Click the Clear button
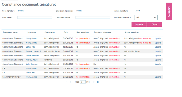This screenshot has width=182, height=97. 155,25
